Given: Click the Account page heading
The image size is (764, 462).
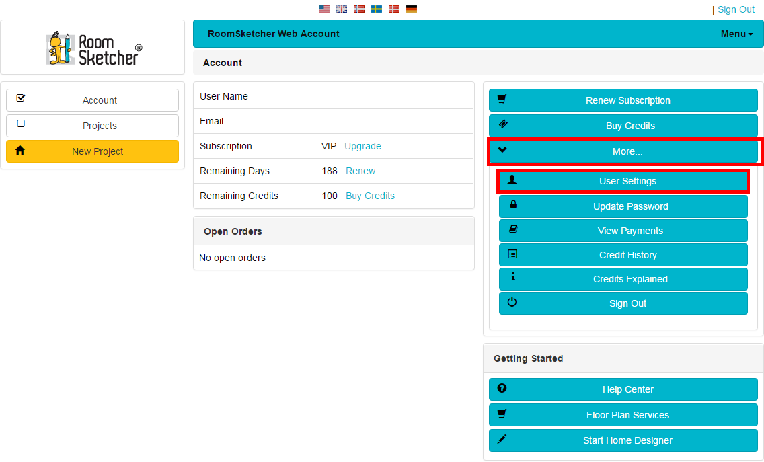Looking at the screenshot, I should [223, 63].
